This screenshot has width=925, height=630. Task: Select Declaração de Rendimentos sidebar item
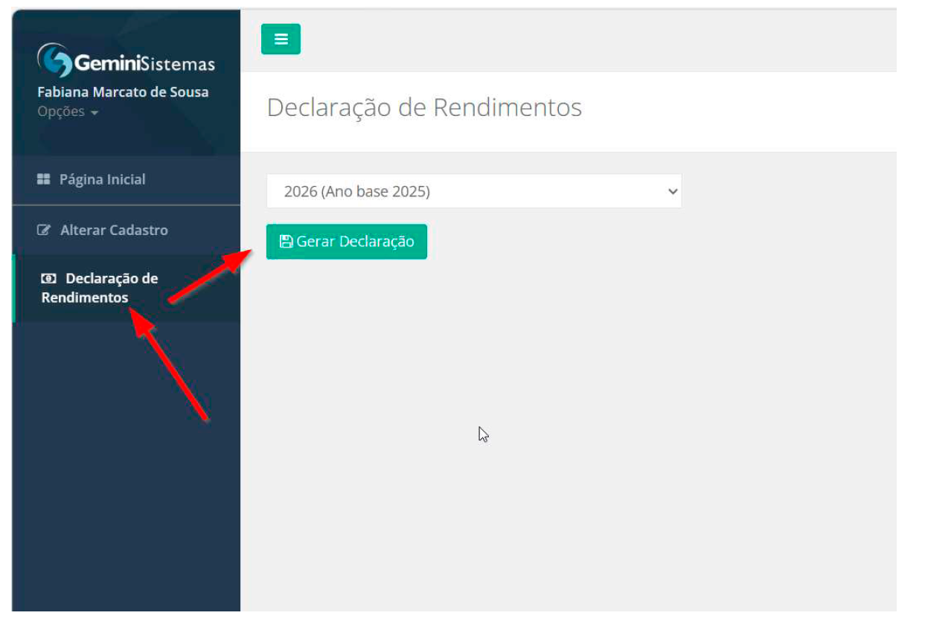tap(100, 288)
